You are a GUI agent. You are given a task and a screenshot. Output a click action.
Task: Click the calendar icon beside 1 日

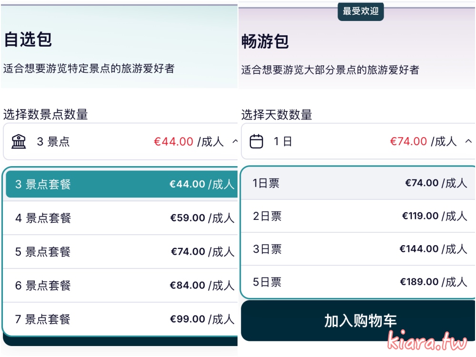(x=256, y=141)
